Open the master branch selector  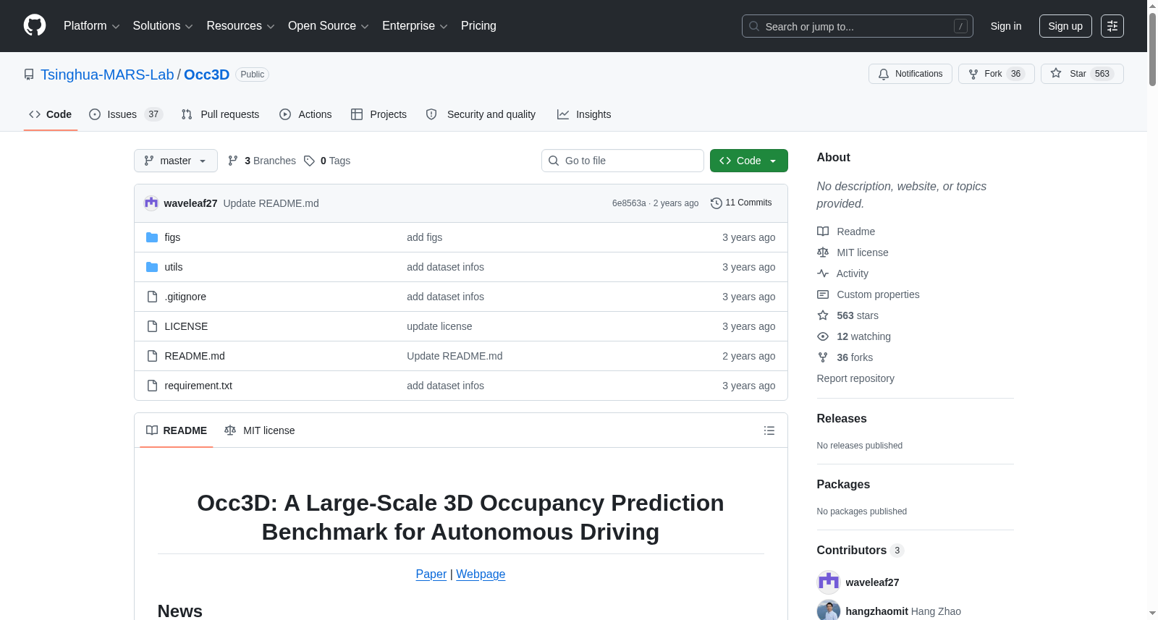(176, 161)
